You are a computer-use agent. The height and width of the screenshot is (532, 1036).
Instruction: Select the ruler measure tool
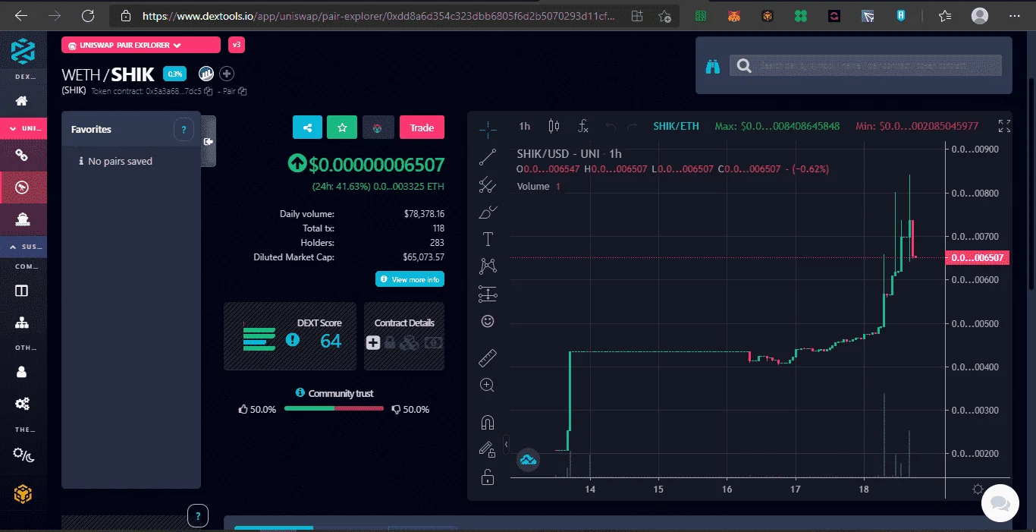coord(488,357)
